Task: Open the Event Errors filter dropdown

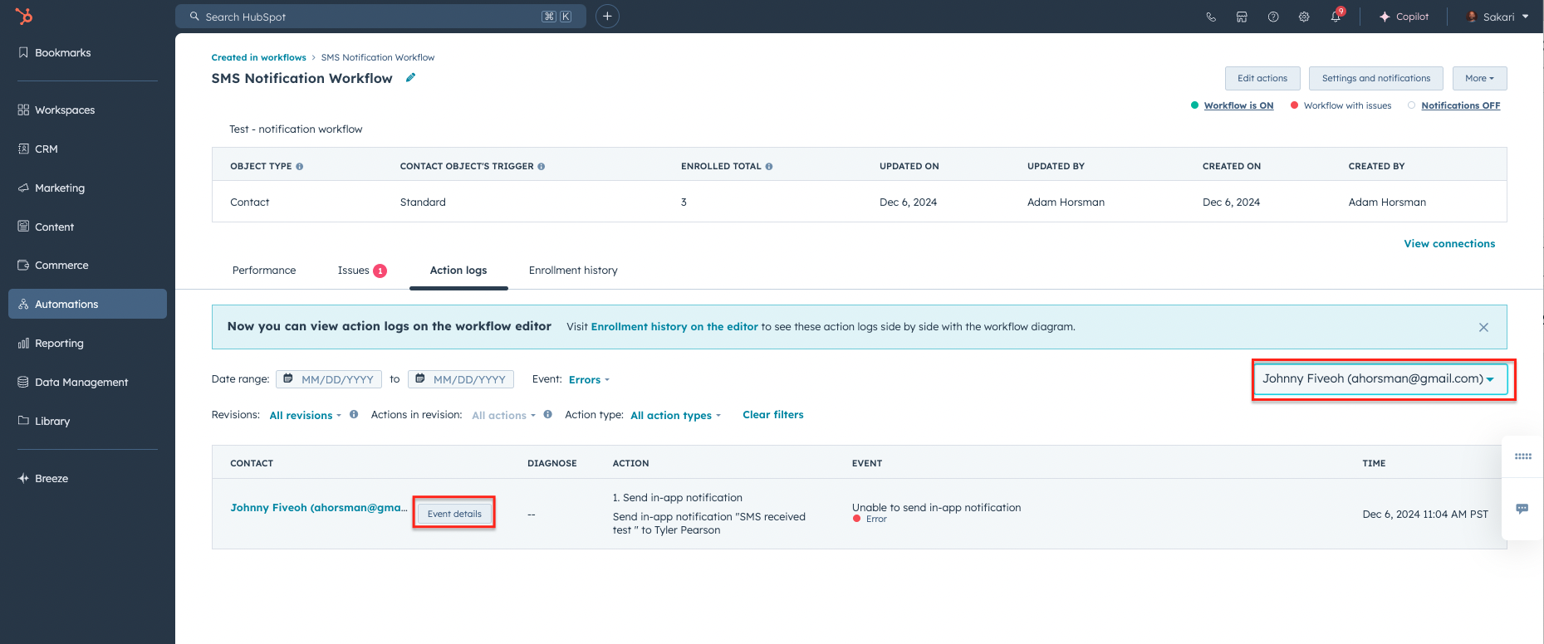Action: click(589, 379)
